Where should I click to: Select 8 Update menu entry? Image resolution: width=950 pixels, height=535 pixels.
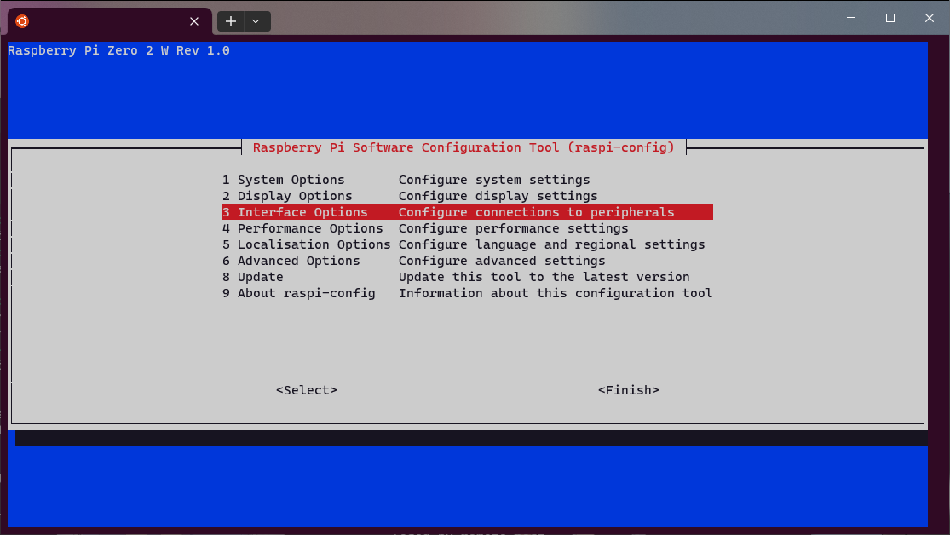(x=467, y=277)
